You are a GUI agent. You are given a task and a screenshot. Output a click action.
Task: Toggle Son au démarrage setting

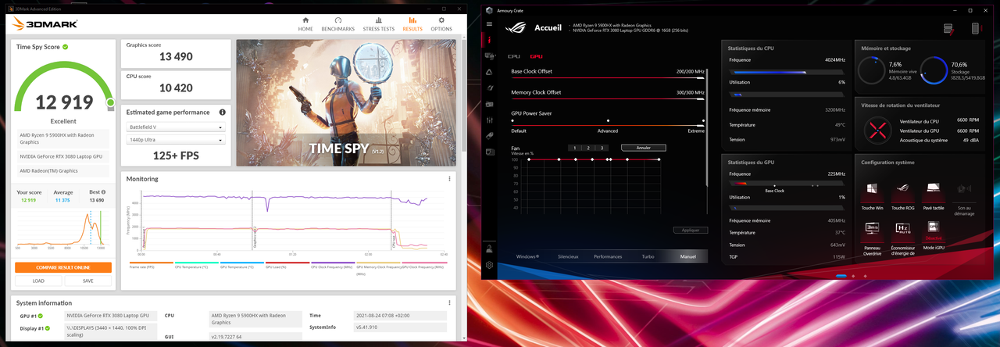(x=964, y=198)
